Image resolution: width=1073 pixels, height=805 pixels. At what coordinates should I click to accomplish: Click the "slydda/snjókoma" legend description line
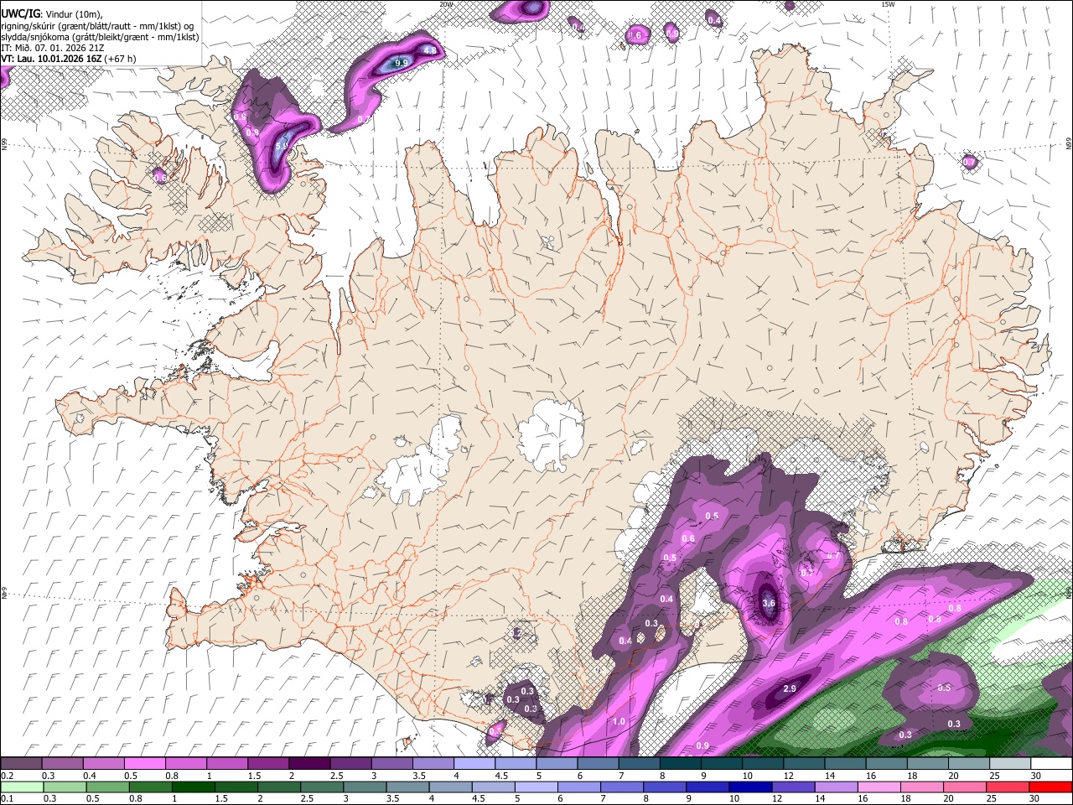pyautogui.click(x=100, y=37)
